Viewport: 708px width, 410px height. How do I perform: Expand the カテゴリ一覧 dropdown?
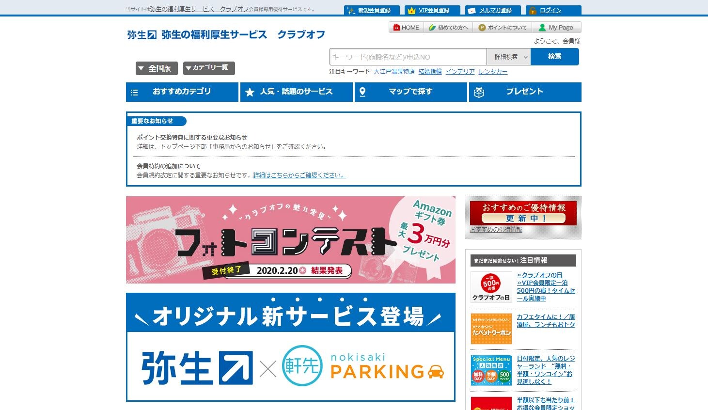209,68
